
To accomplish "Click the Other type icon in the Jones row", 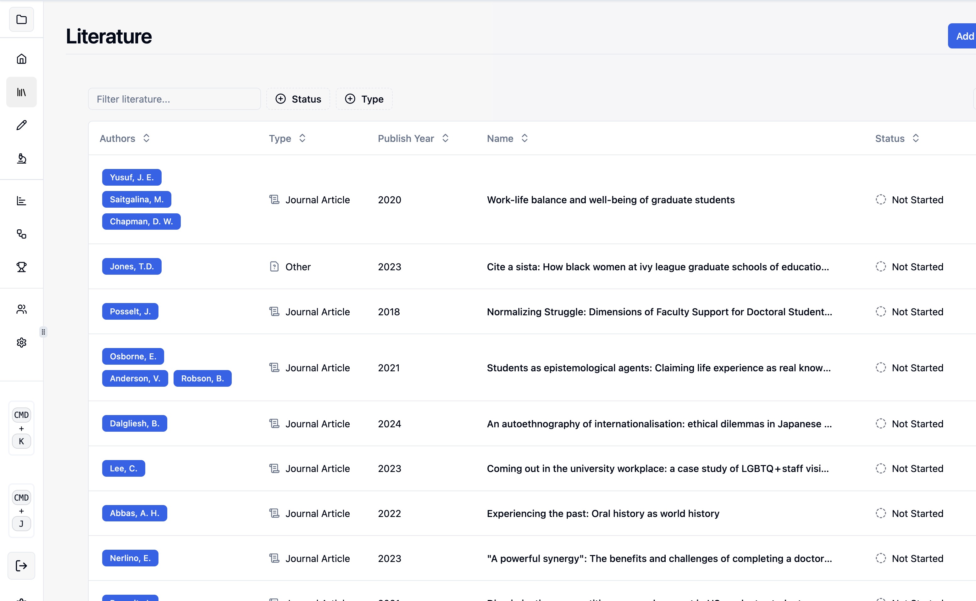I will point(274,266).
